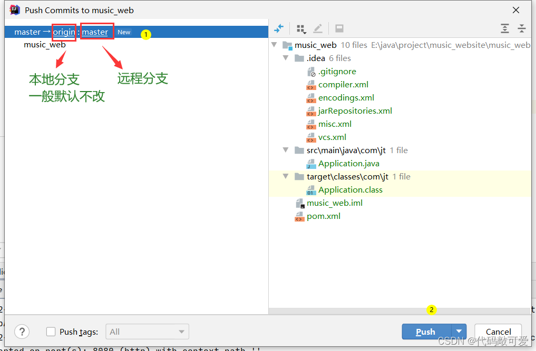This screenshot has height=351, width=536.
Task: Collapse the .idea folder node
Action: (286, 58)
